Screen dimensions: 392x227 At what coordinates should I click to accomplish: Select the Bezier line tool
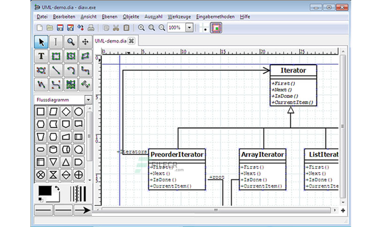tap(56, 85)
